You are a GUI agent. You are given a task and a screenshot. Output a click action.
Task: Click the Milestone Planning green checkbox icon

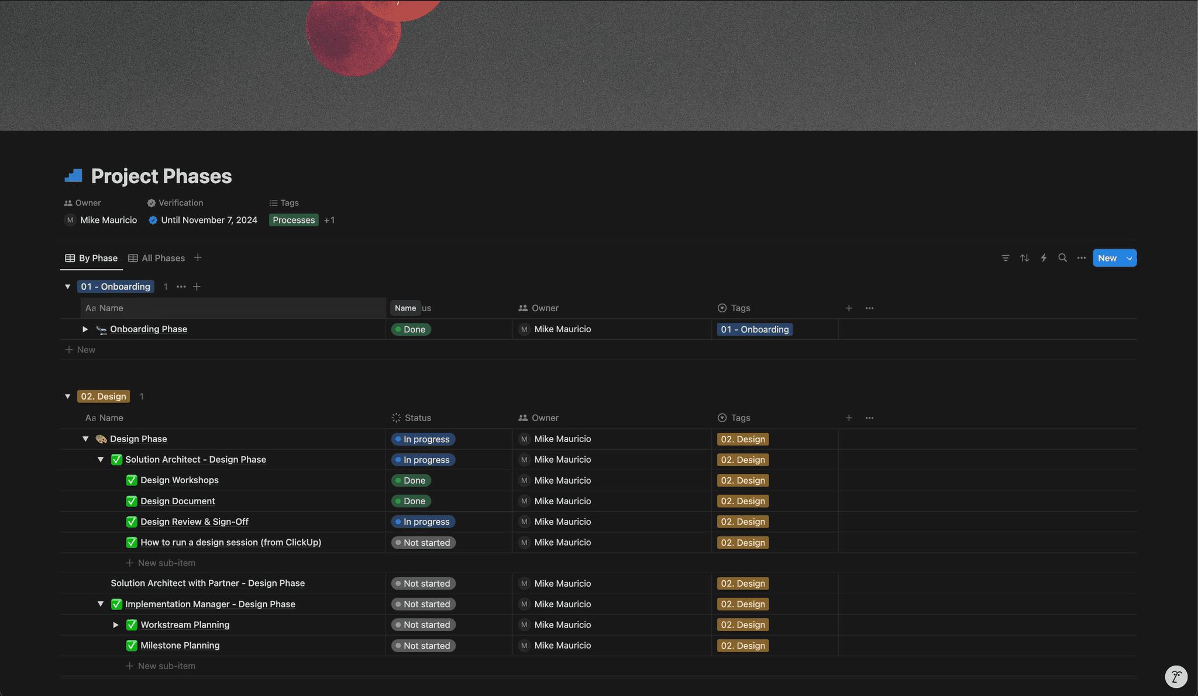[132, 646]
